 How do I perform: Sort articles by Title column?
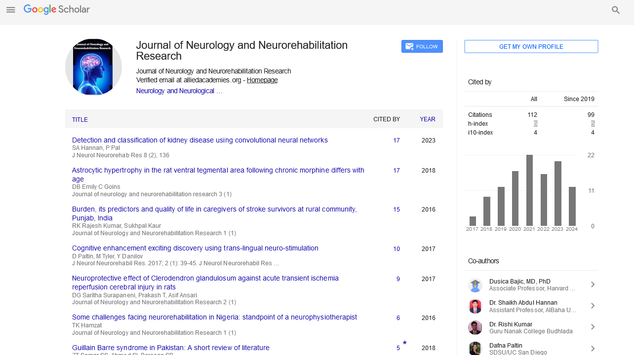80,119
